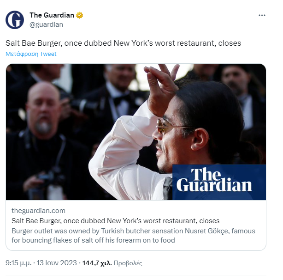283x280 pixels.
Task: Click the link card headline about Salt Bae Burger
Action: tap(115, 221)
